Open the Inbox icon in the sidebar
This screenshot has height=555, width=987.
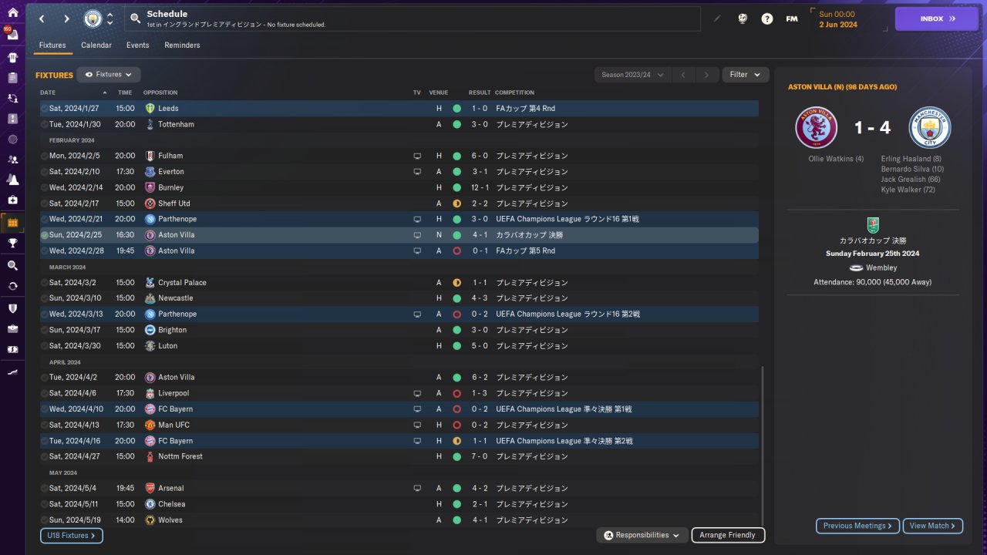click(x=12, y=35)
